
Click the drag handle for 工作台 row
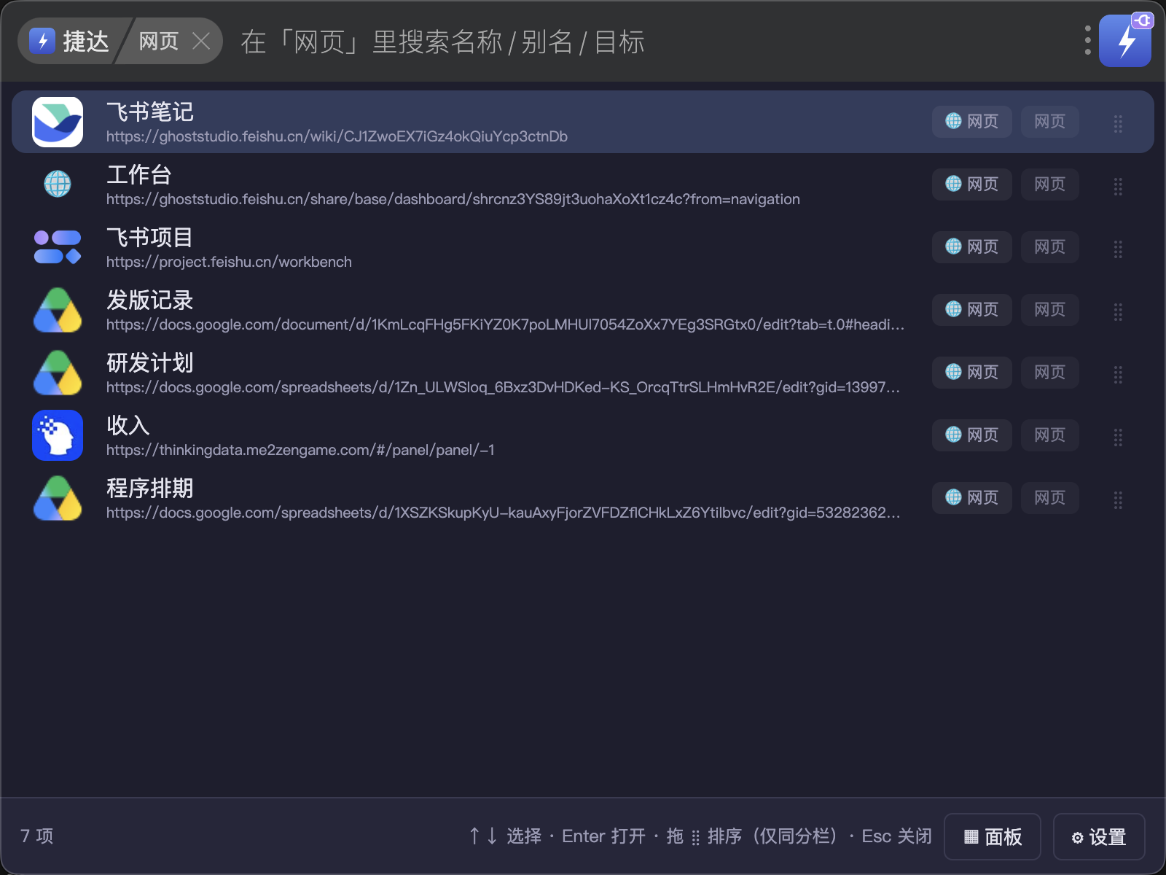[x=1118, y=186]
